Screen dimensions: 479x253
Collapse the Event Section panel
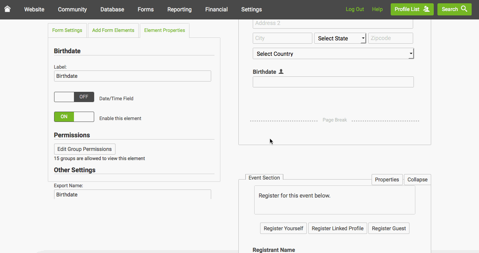[417, 179]
